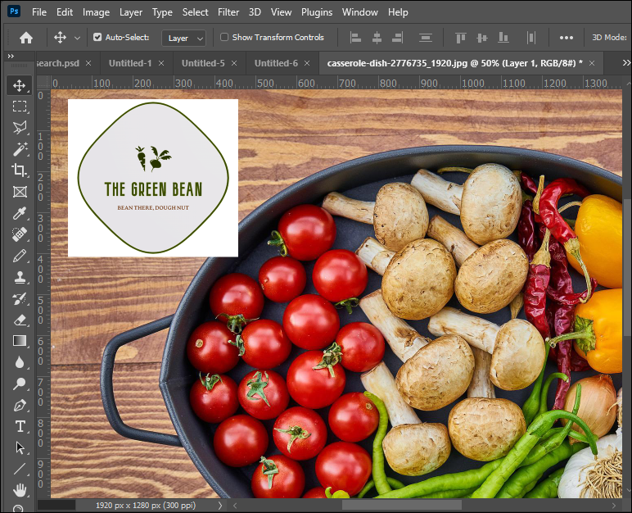Screen dimensions: 632x513
Task: Select the Clone Stamp tool
Action: (19, 277)
